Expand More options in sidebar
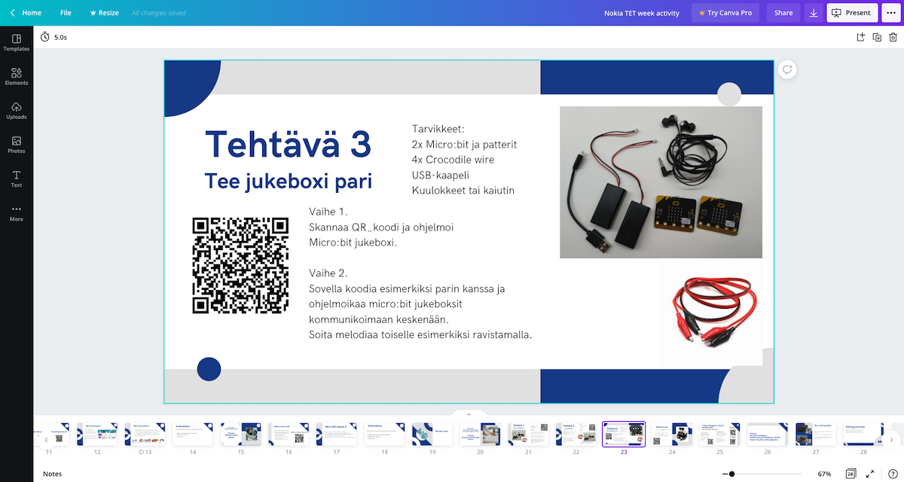Screen dimensions: 904x482 click(17, 213)
